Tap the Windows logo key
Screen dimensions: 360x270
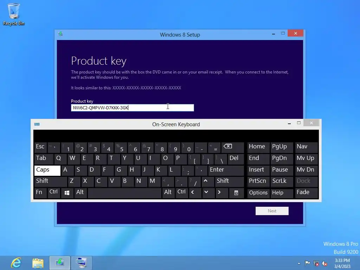pos(67,193)
